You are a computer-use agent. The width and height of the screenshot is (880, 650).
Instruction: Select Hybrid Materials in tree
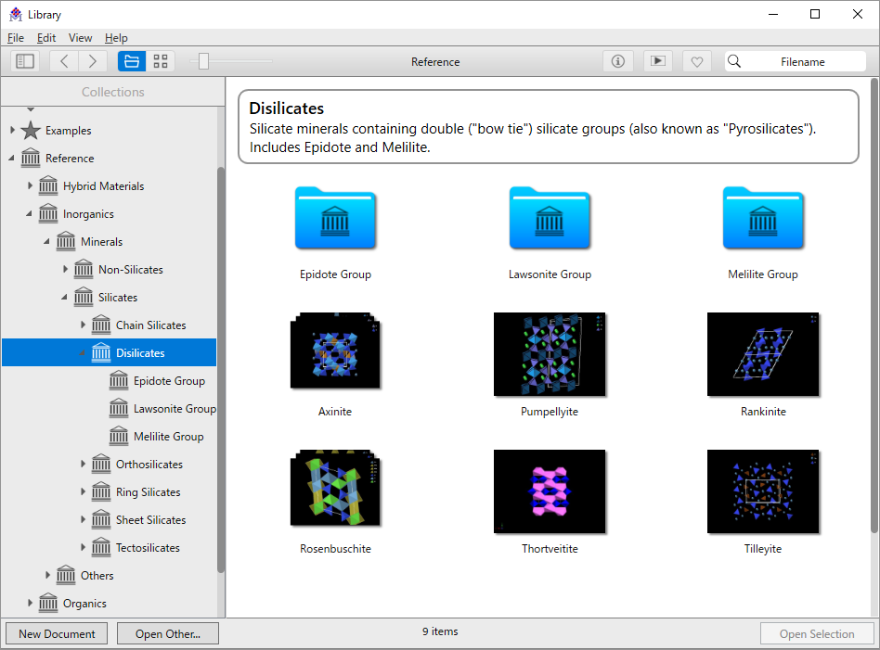(x=103, y=186)
